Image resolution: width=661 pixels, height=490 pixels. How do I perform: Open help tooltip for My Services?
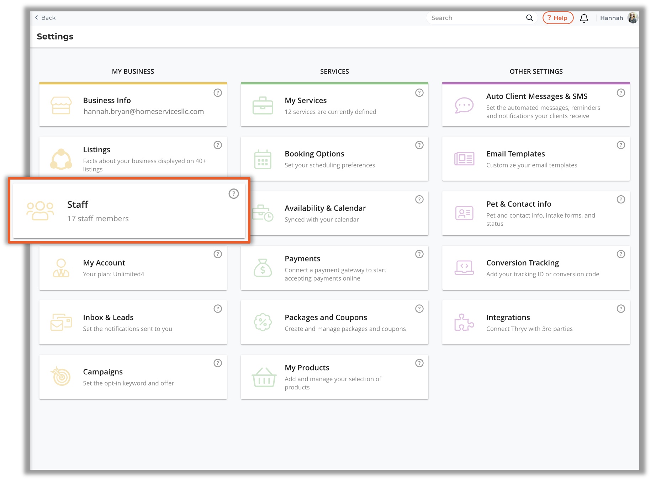coord(419,93)
